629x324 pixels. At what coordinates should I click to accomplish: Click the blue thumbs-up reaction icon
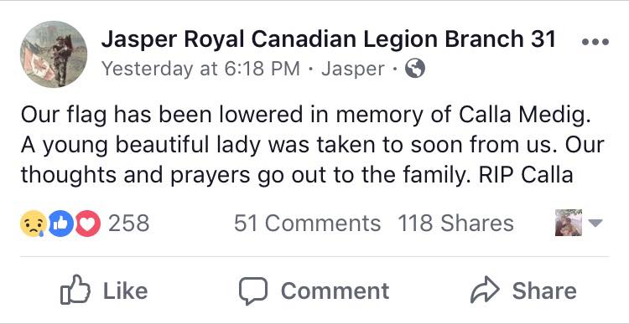[x=61, y=224]
